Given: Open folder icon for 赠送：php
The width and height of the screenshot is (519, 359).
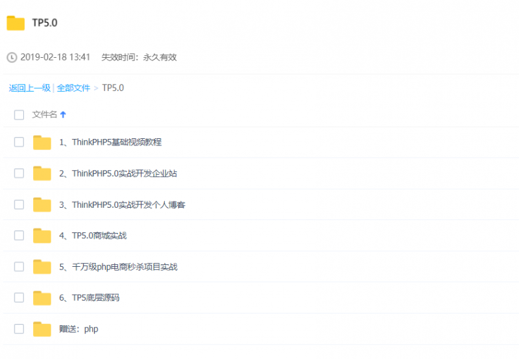Looking at the screenshot, I should coord(42,329).
